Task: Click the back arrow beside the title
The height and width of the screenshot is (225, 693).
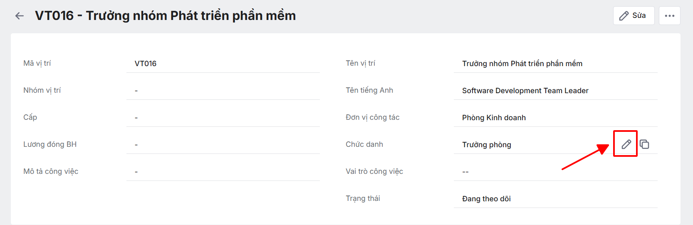Action: click(x=19, y=16)
